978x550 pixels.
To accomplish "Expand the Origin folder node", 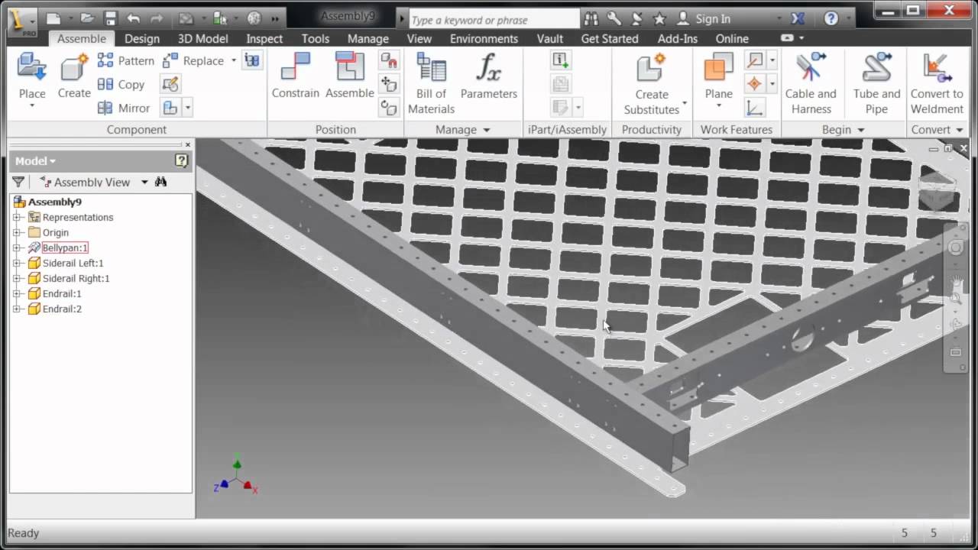I will 17,232.
